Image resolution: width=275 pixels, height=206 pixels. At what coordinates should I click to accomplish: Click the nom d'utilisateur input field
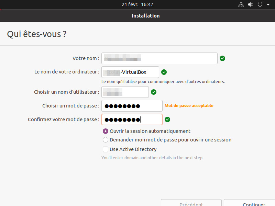(x=125, y=92)
